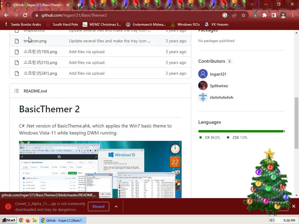
Task: Click the "No packages published" text
Action: 216,41
